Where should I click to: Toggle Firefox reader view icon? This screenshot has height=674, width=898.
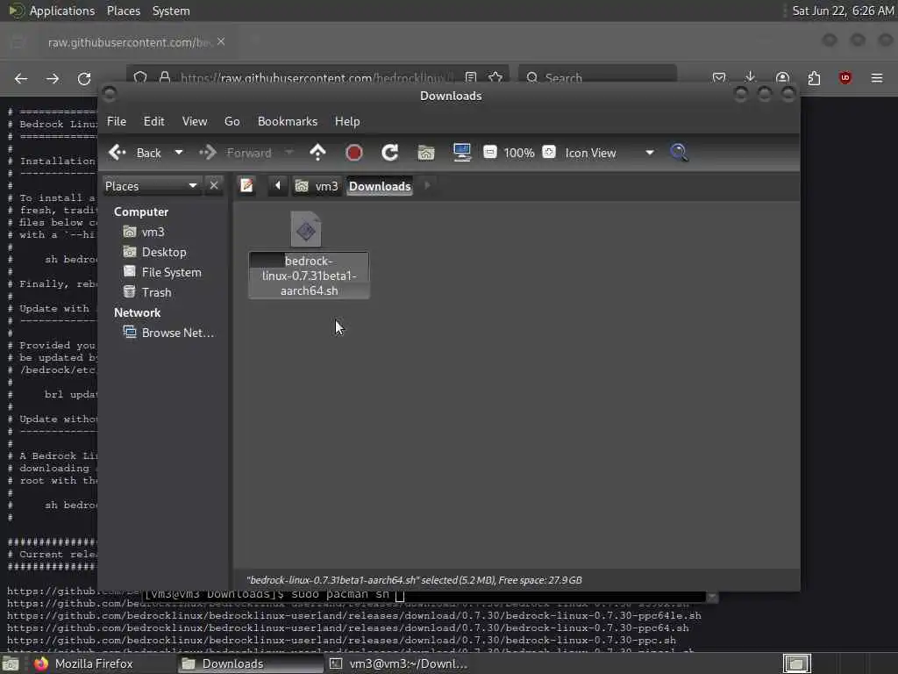tap(471, 77)
